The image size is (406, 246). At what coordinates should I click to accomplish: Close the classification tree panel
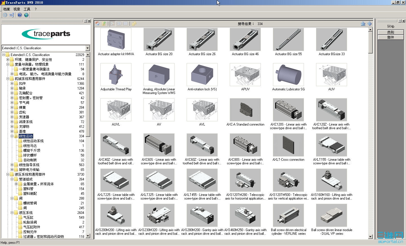(x=89, y=21)
